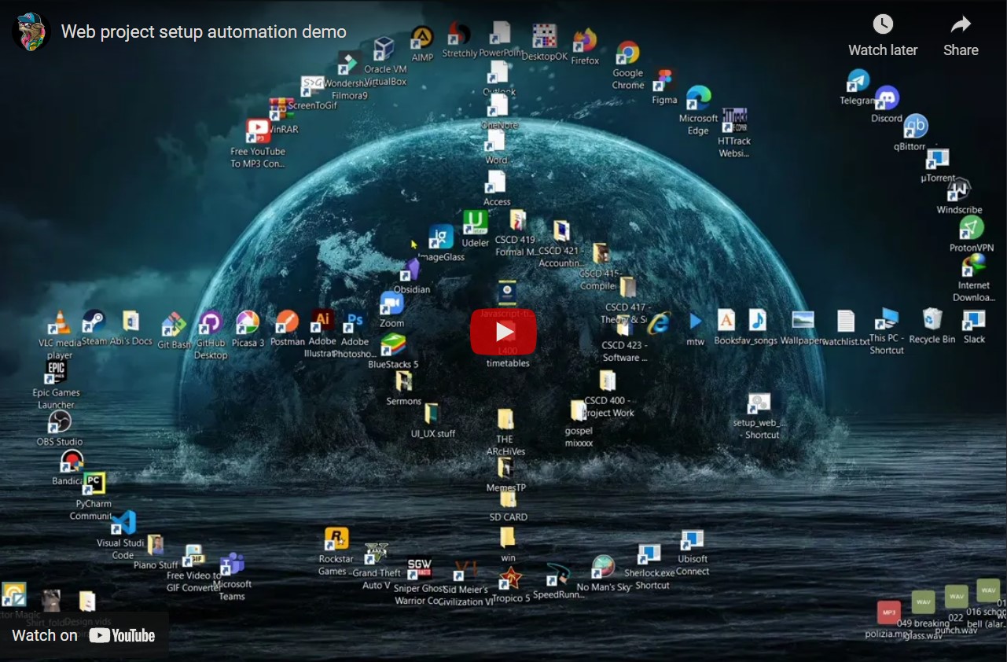
Task: Select the Bandicam icon
Action: [72, 462]
